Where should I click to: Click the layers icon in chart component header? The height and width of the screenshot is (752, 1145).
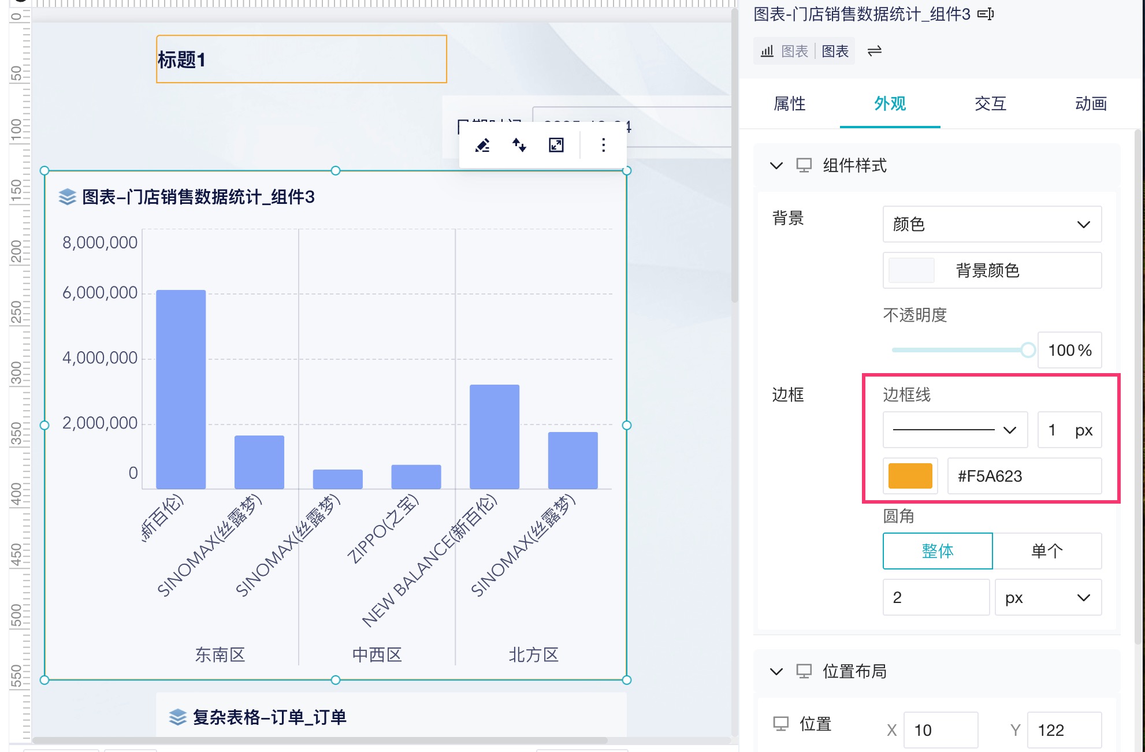pos(68,197)
